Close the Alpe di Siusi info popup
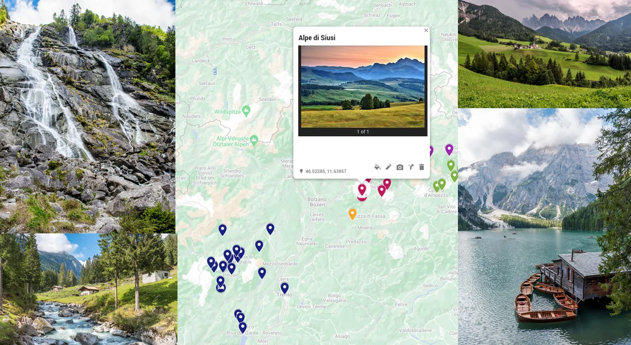The height and width of the screenshot is (345, 631). click(x=426, y=30)
